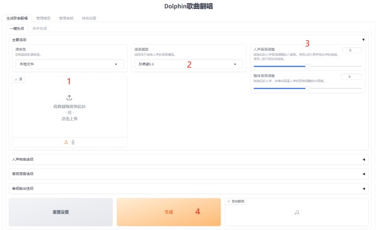Open the 源类型 dropdown showing 本地文件
This screenshot has height=230, width=377.
coord(70,64)
